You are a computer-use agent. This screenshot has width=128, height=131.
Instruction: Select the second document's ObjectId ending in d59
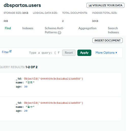53,103
